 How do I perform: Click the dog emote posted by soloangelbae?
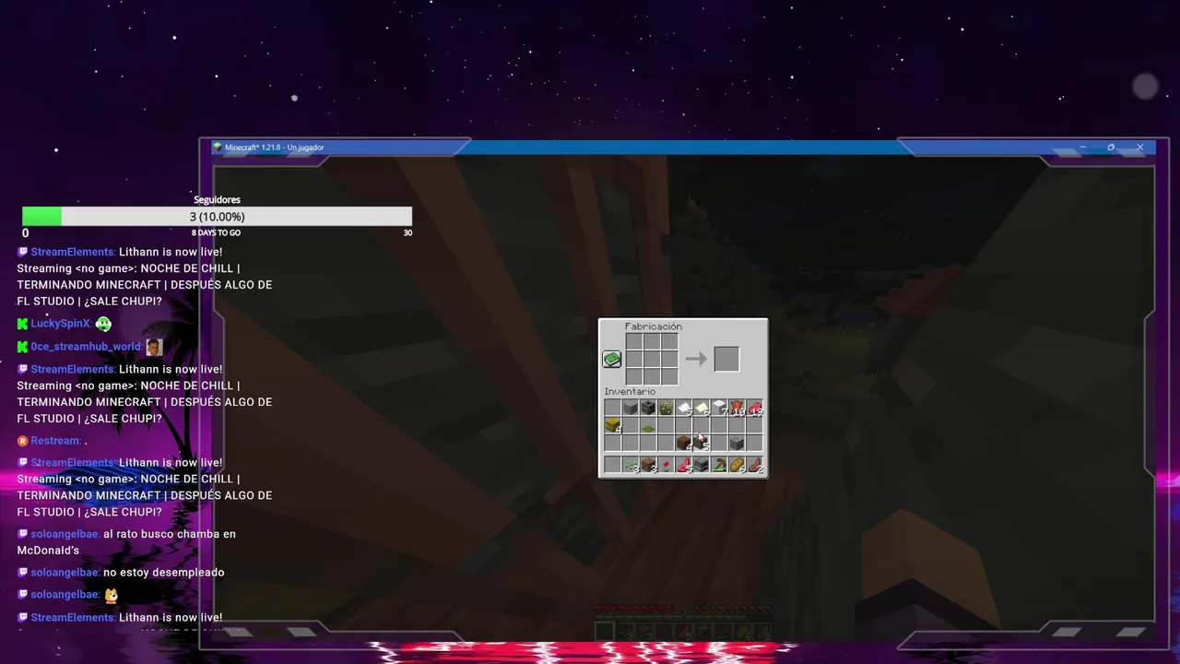tap(111, 595)
